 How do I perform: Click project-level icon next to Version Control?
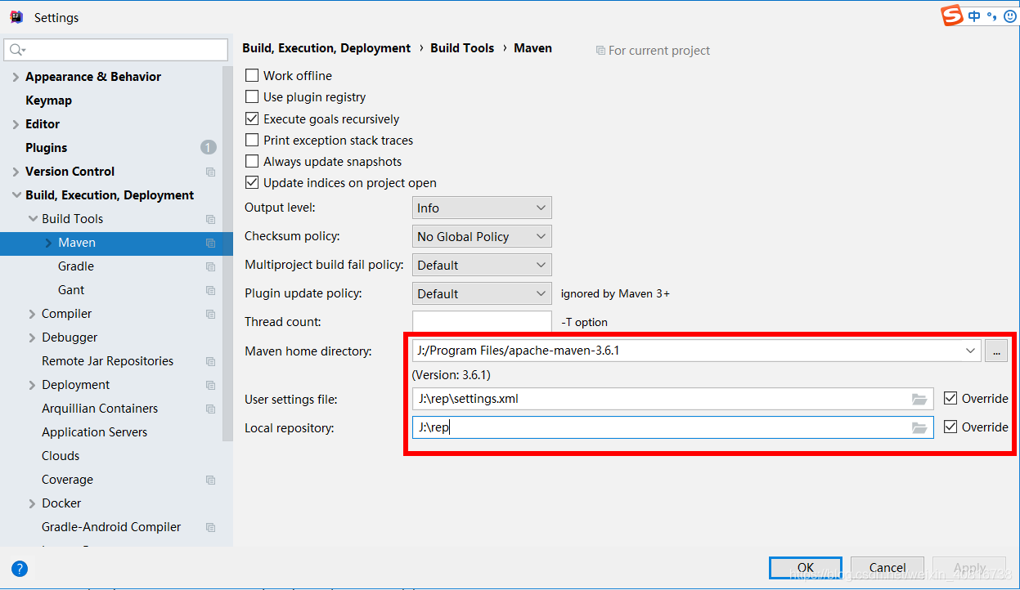point(210,172)
